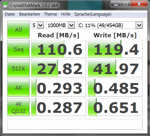Expand the test count dropdown showing 5

[x=41, y=25]
